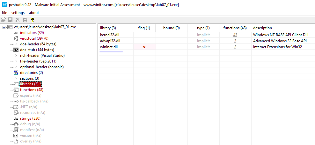Sort by the description column header

pos(283,28)
